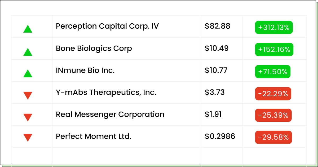Select the +312.13% green badge

[x=274, y=27]
